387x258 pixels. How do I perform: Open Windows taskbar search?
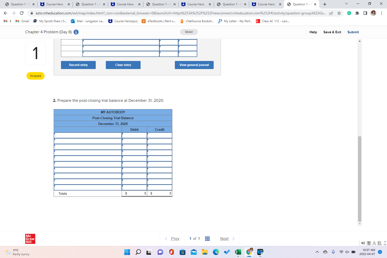click(138, 252)
